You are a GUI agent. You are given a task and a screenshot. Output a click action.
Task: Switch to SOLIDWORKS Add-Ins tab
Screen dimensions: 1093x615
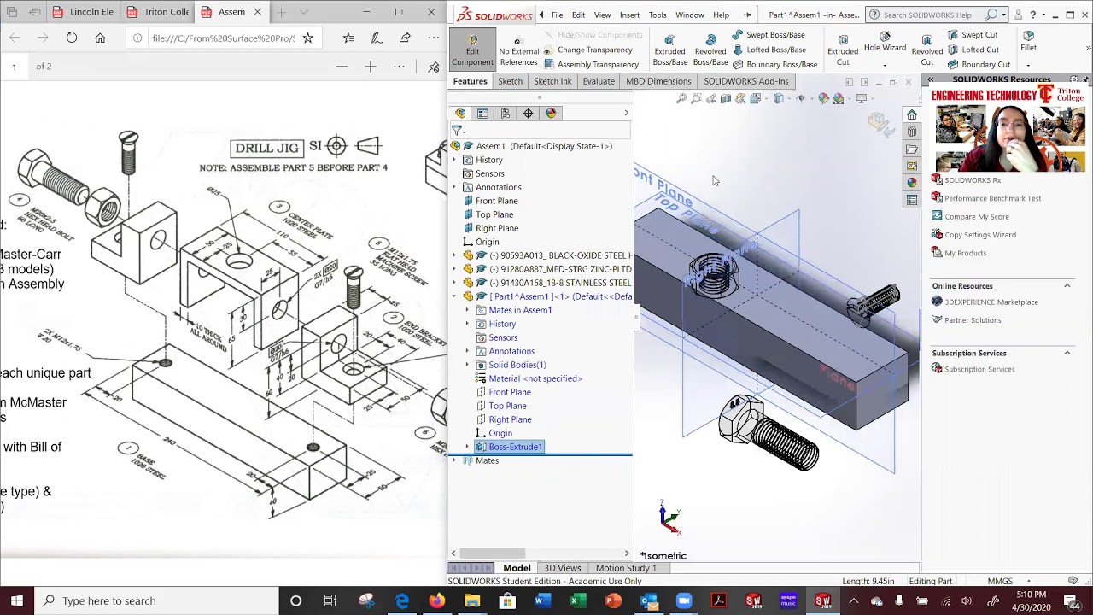(x=745, y=81)
